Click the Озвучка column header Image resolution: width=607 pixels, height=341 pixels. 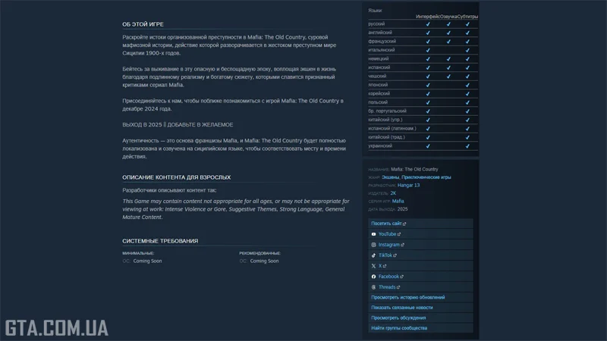448,17
